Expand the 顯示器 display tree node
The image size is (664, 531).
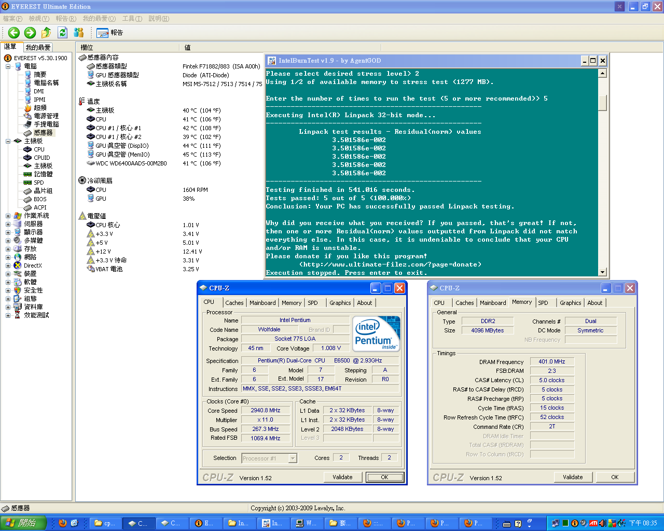[8, 232]
